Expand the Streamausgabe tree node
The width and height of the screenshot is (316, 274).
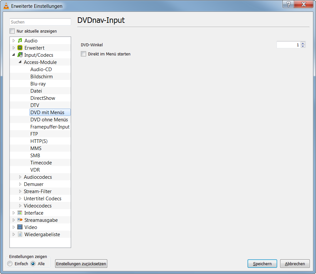click(13, 220)
